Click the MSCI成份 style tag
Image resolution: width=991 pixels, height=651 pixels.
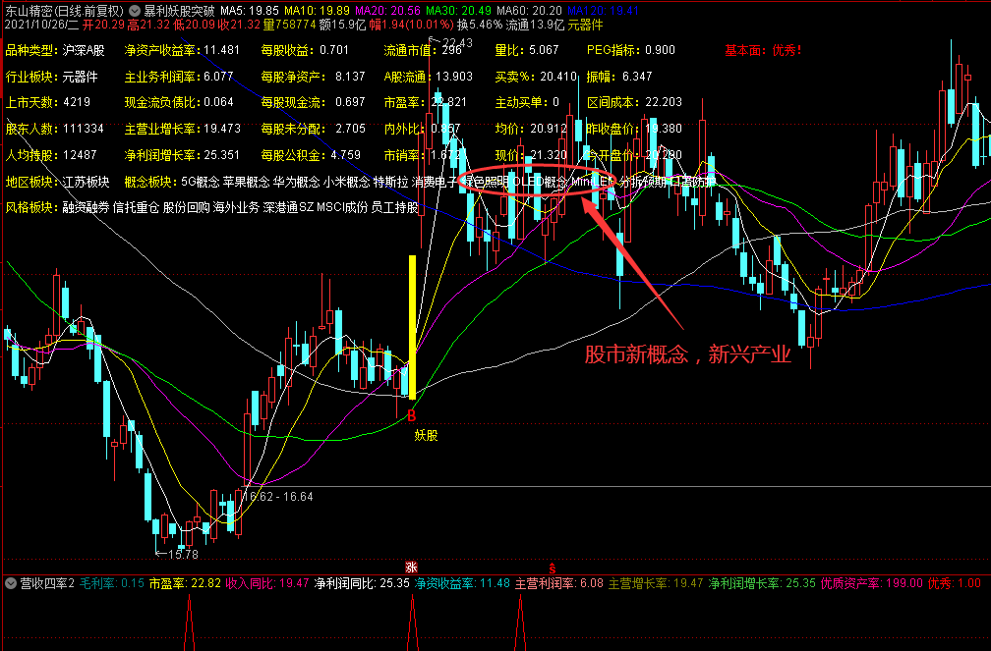coord(342,207)
